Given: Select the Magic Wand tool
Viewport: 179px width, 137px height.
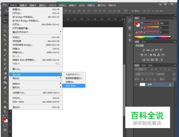Looking at the screenshot, I should [x=5, y=35].
